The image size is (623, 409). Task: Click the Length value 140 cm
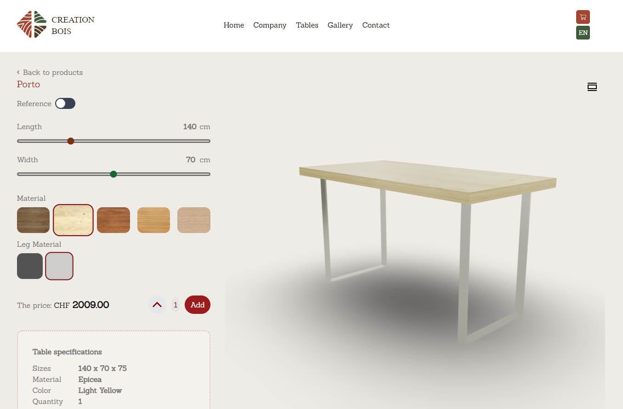[x=197, y=126]
